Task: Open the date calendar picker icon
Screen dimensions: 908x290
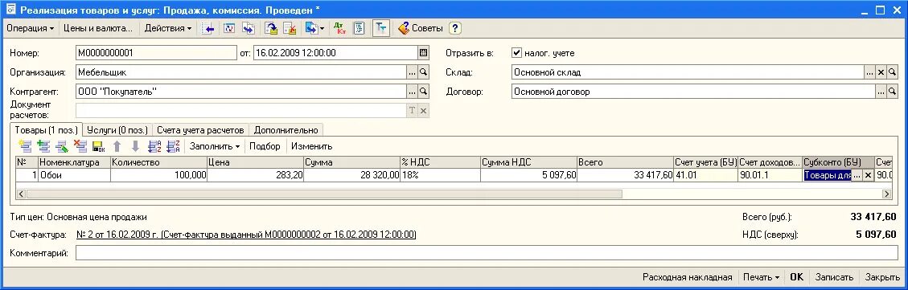Action: [x=423, y=53]
